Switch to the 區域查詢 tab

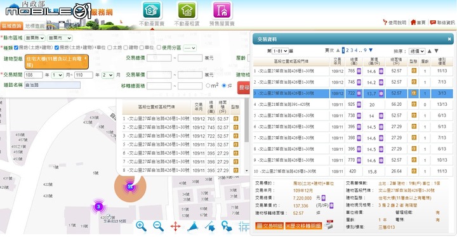tap(11, 26)
